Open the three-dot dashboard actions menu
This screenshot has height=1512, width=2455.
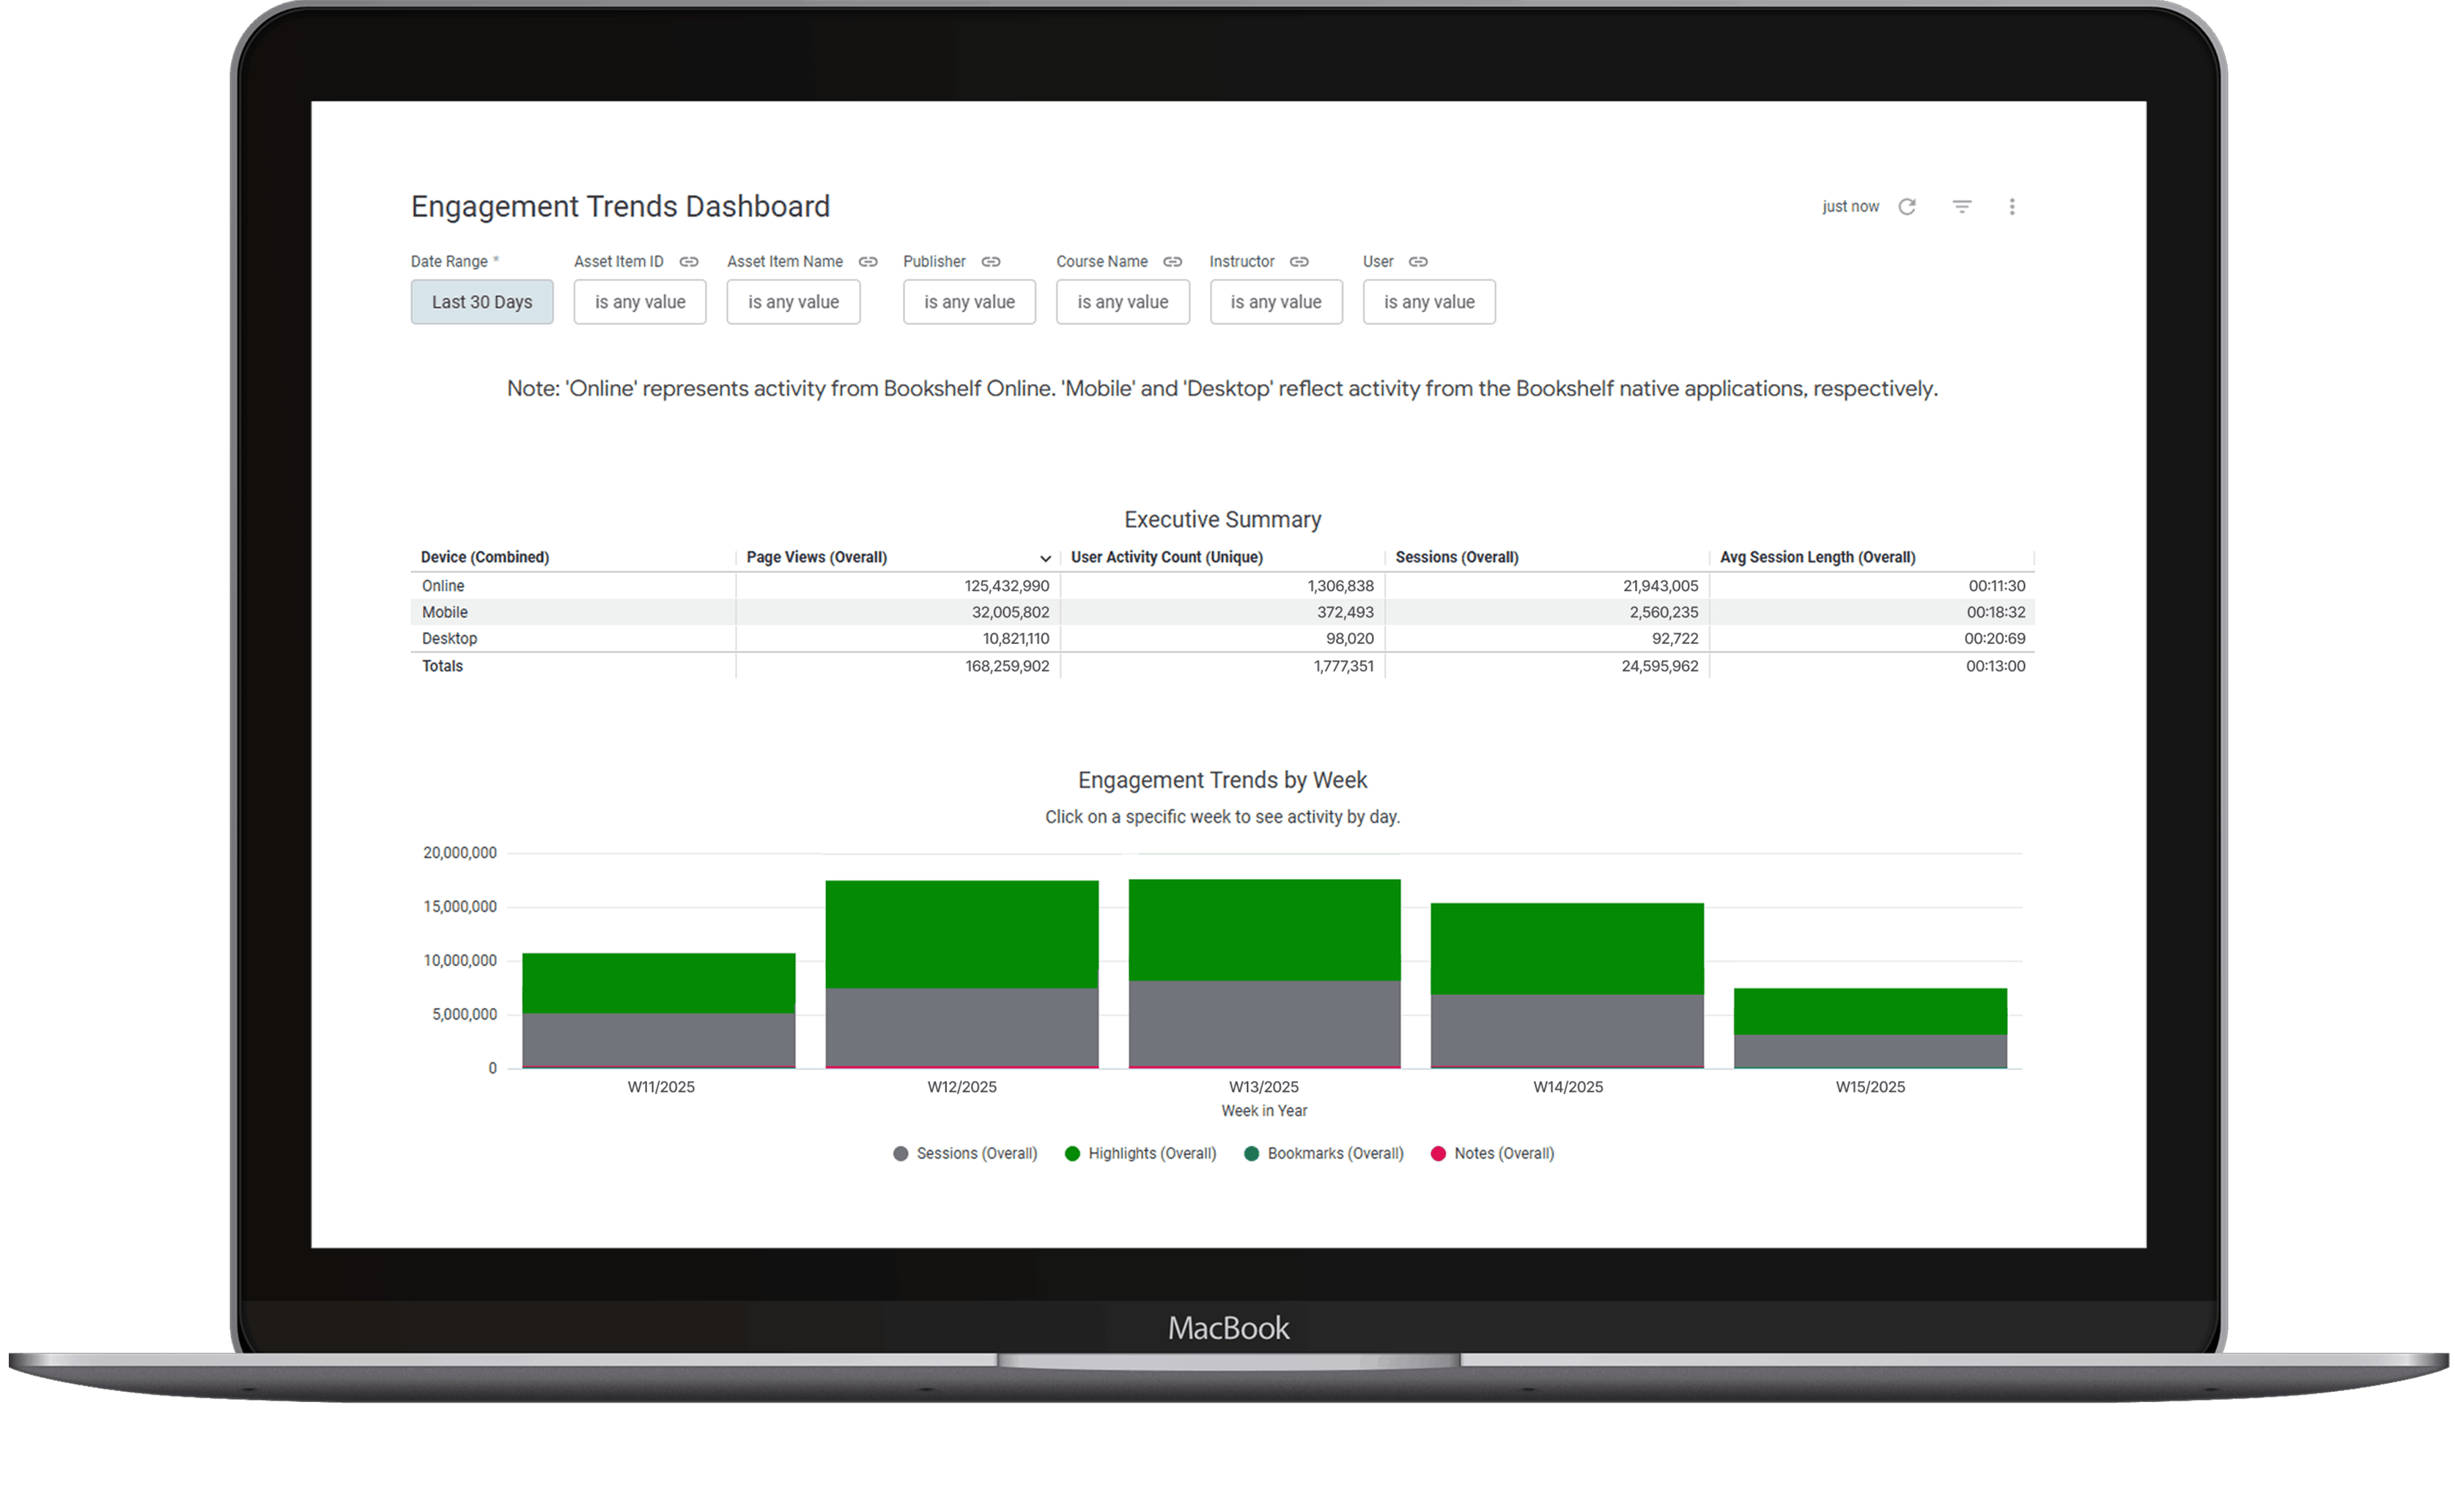2012,206
